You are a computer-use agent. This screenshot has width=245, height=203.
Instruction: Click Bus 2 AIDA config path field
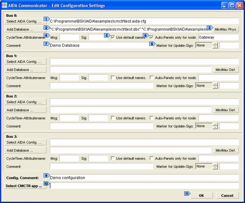tap(144, 102)
